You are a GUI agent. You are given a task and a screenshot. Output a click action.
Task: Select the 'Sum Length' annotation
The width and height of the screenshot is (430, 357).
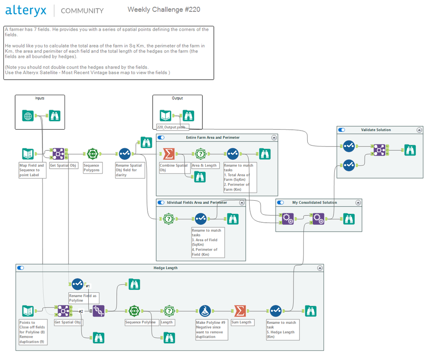[x=243, y=323]
